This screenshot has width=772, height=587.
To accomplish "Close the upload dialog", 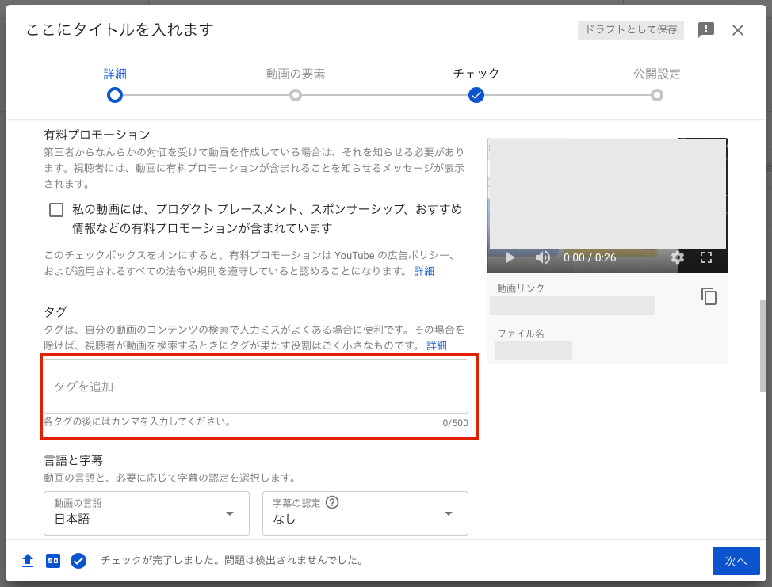I will click(738, 30).
